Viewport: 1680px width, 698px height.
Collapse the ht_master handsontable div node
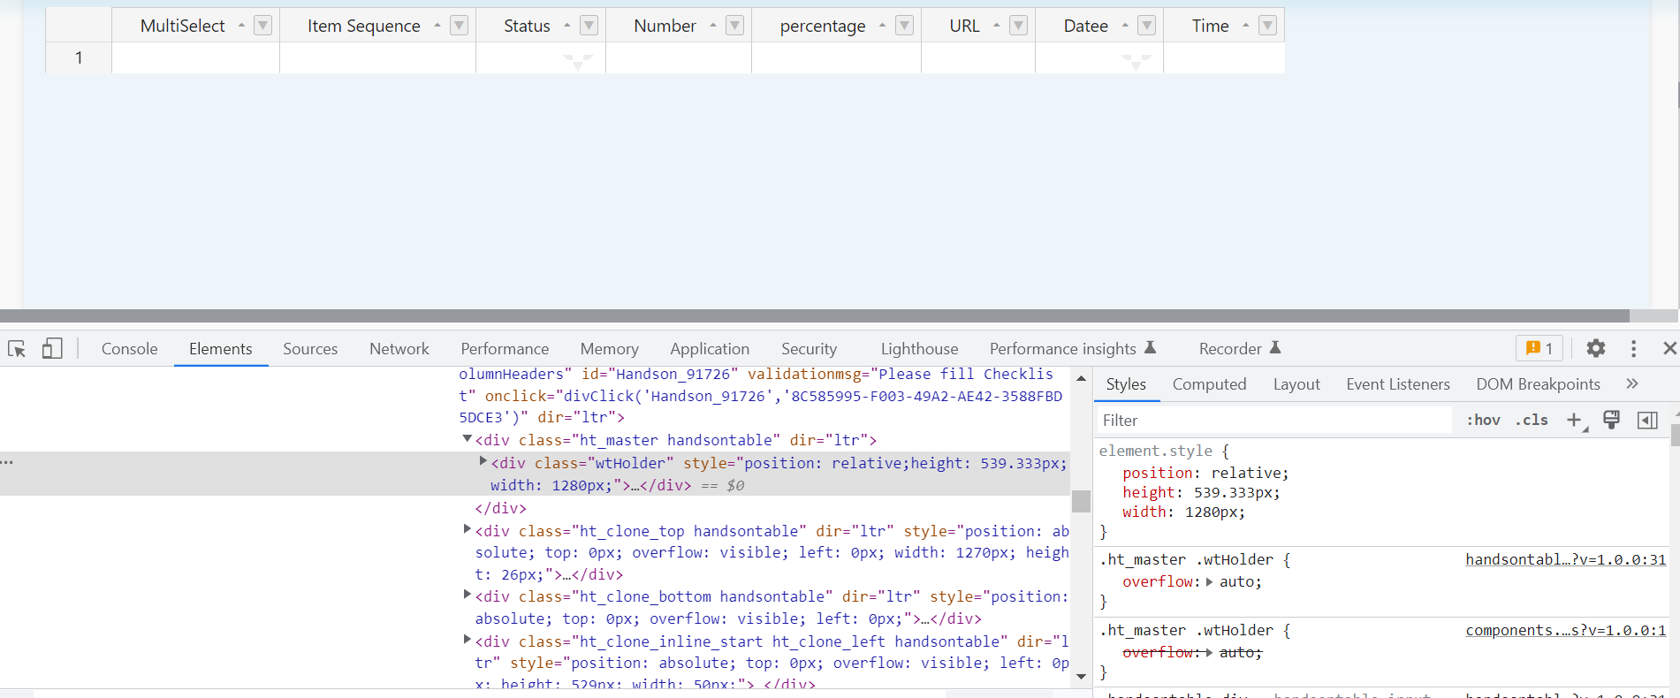[x=468, y=439]
